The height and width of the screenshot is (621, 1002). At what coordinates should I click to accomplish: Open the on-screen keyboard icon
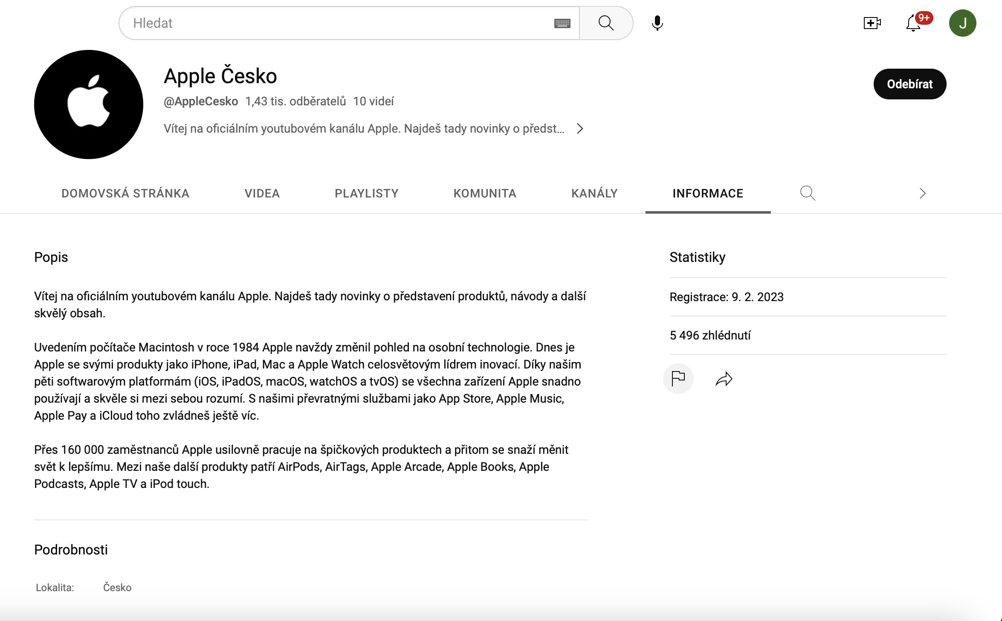tap(562, 23)
